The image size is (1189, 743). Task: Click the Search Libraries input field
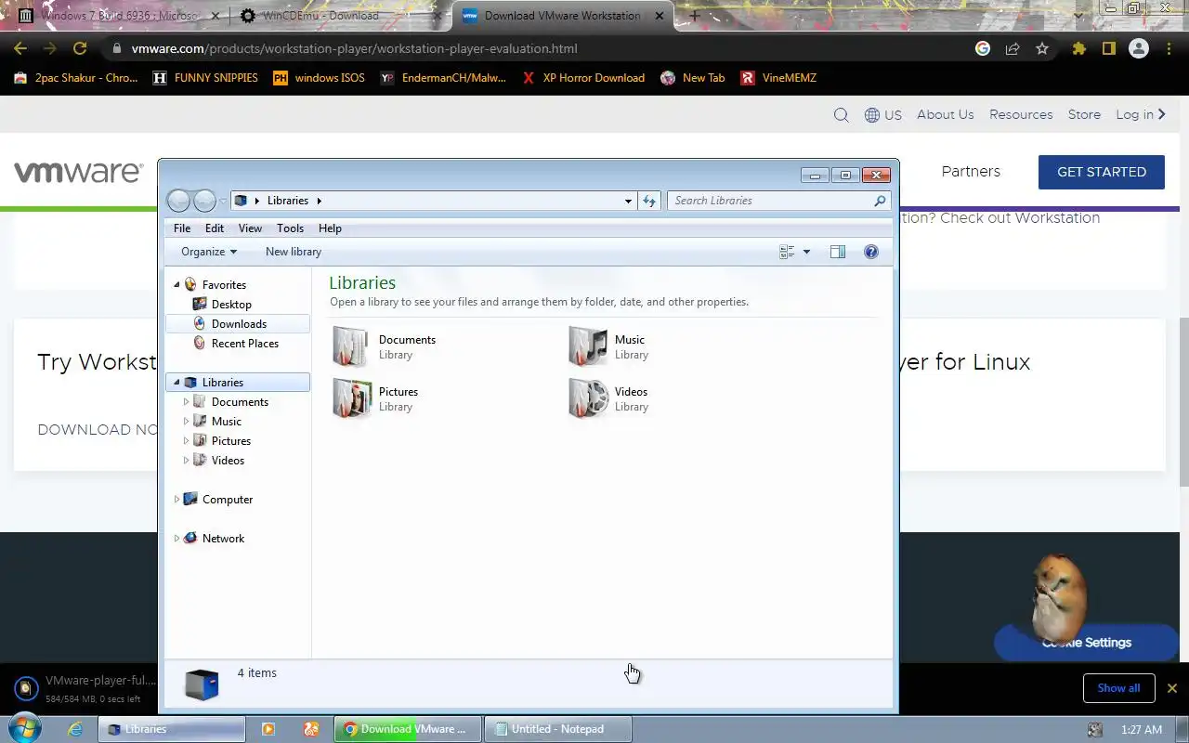769,201
